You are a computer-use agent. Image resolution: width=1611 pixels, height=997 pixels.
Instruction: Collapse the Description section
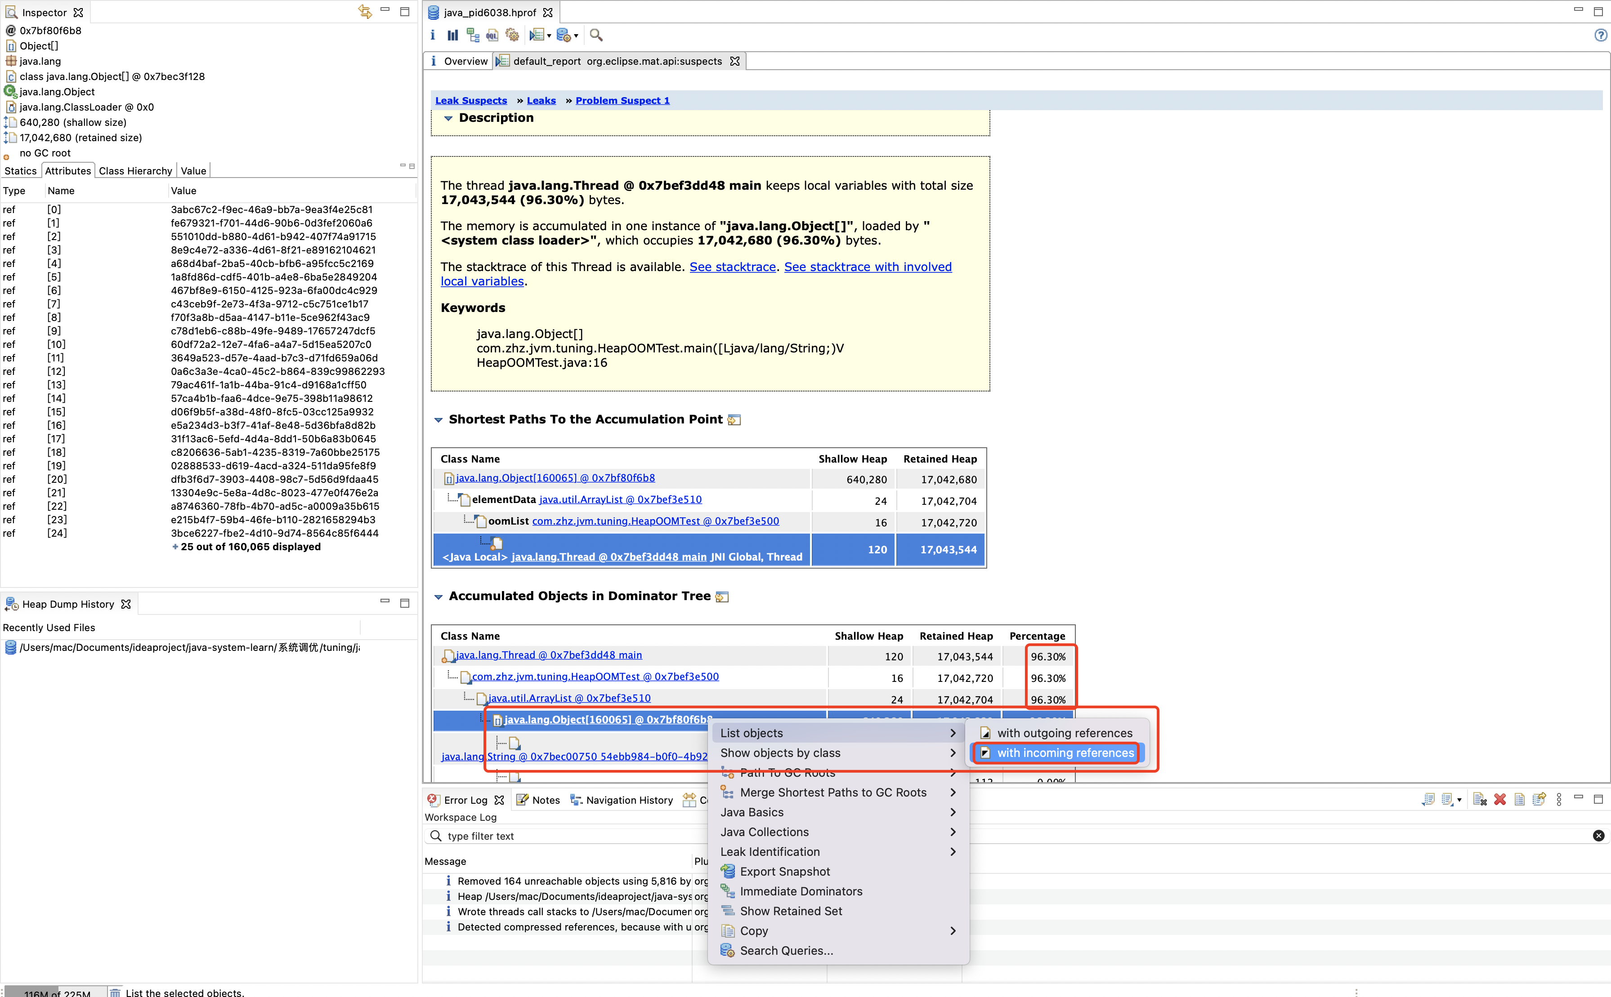tap(448, 118)
